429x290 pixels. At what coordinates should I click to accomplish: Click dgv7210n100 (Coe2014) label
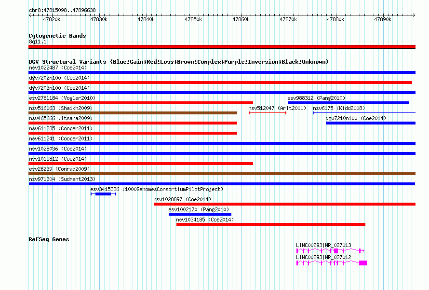[356, 118]
